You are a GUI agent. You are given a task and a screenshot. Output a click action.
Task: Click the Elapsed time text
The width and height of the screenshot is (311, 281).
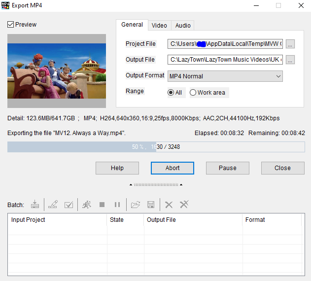coord(219,133)
